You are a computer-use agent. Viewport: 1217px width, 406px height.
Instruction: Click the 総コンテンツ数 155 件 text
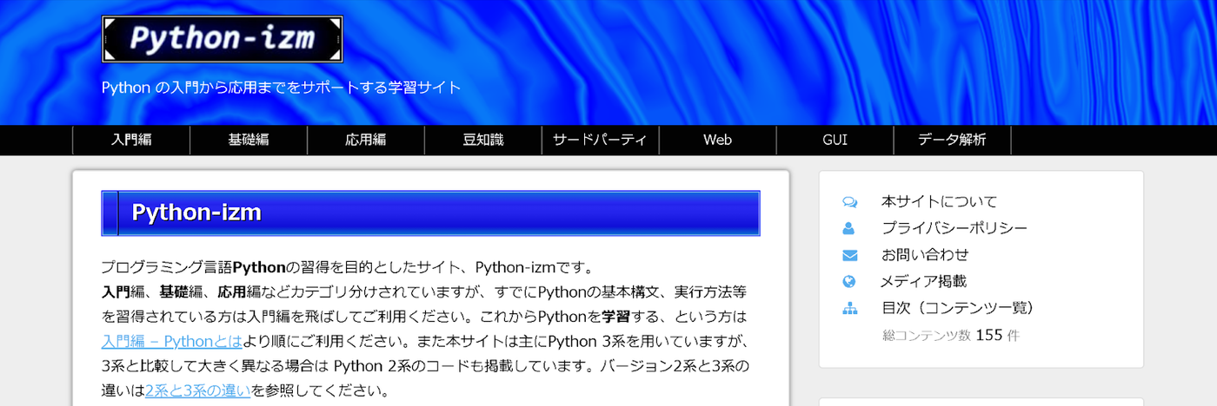coord(951,335)
